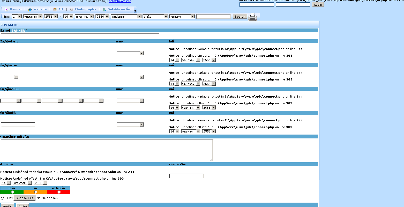
Task: Click the Outside และอื่นๆ icon
Action: pos(104,10)
